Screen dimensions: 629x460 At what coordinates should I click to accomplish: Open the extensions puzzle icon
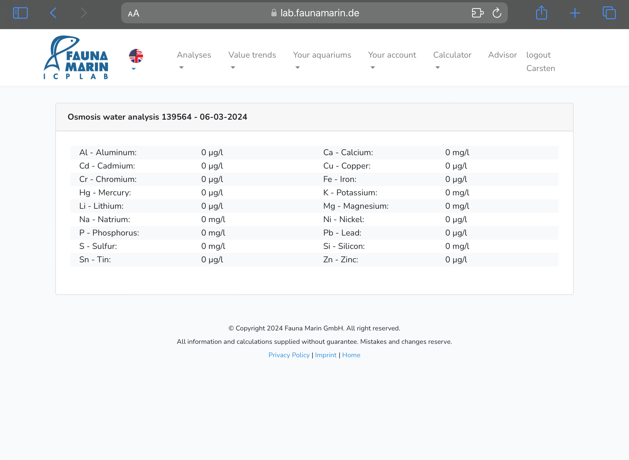pos(478,13)
